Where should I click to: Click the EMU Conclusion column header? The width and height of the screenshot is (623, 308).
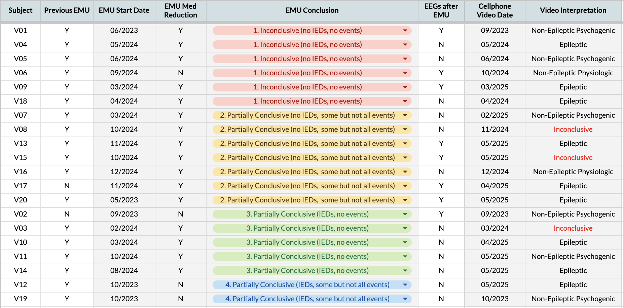pyautogui.click(x=312, y=10)
